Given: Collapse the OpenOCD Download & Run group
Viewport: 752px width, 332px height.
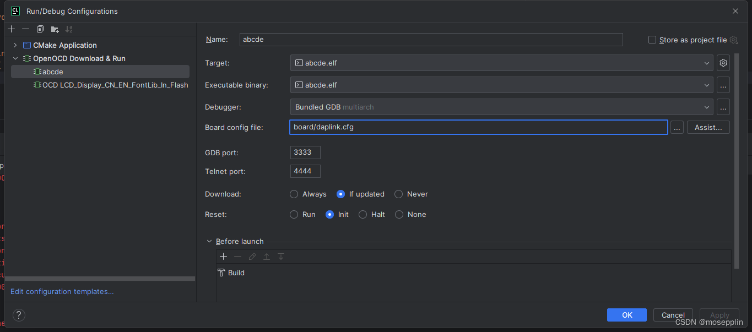Looking at the screenshot, I should click(x=15, y=58).
